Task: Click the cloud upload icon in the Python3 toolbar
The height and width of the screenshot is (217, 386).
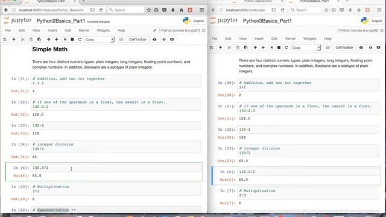Action: pyautogui.click(x=361, y=48)
